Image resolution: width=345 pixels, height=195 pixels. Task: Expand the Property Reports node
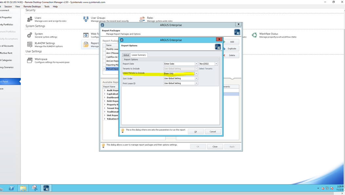point(105,105)
